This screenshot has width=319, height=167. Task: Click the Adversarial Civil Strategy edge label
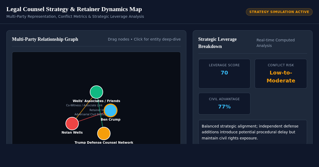[90, 115]
